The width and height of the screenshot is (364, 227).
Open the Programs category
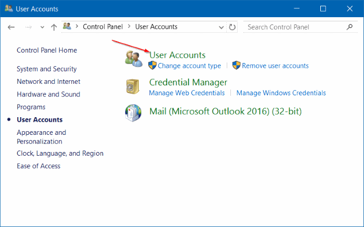tap(31, 107)
